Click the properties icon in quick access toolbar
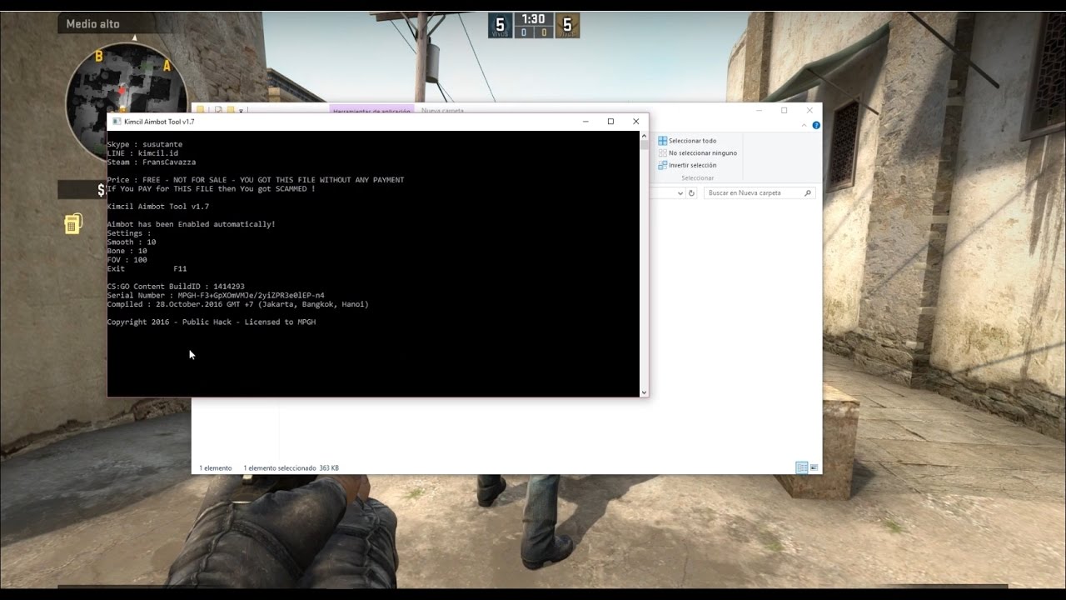This screenshot has width=1066, height=600. [217, 110]
